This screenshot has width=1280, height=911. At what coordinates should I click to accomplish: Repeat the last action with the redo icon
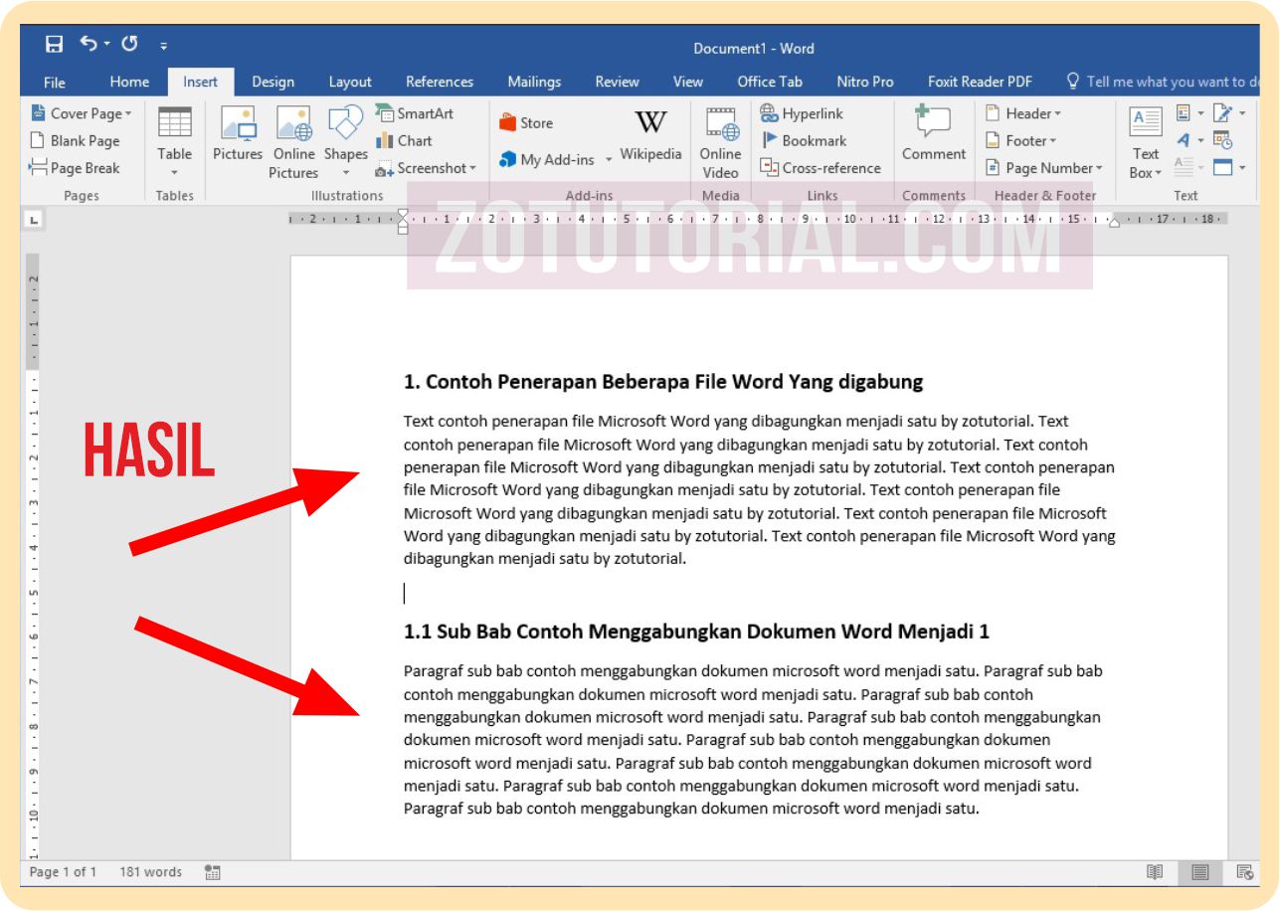point(129,45)
